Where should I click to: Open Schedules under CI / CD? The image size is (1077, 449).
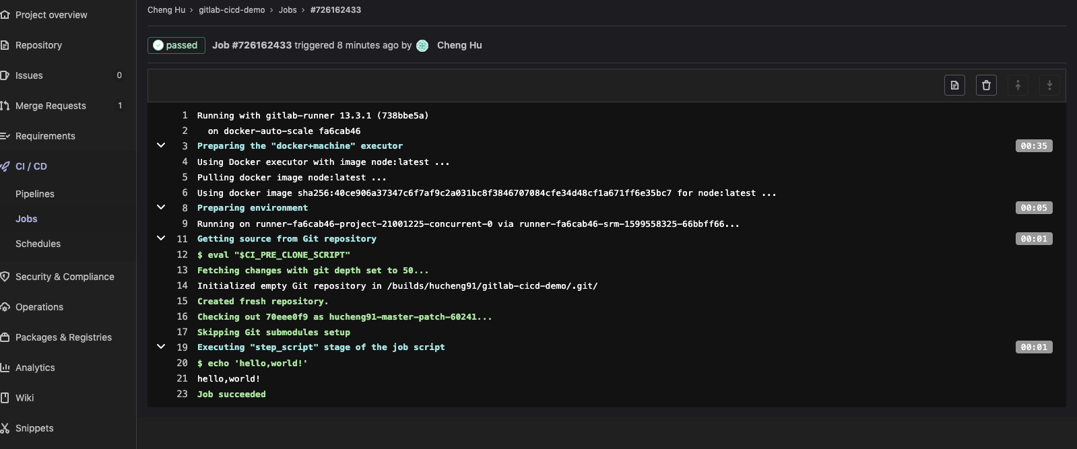[x=38, y=244]
